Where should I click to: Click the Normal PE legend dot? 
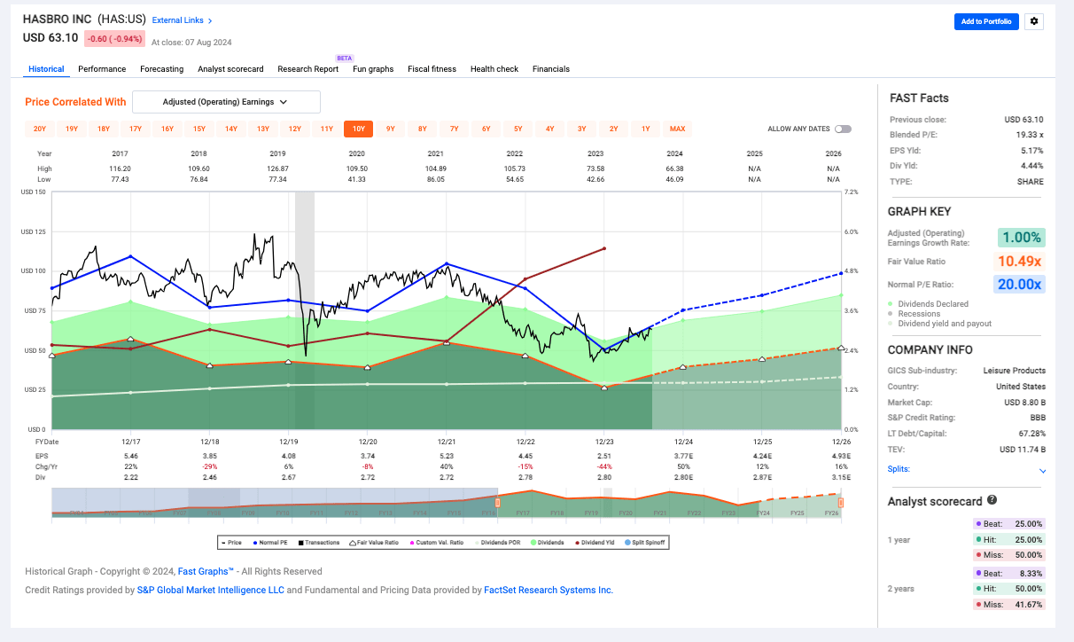tap(254, 542)
